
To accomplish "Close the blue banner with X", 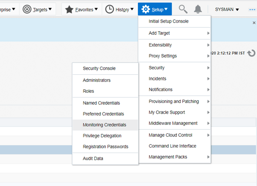I will pyautogui.click(x=254, y=23).
